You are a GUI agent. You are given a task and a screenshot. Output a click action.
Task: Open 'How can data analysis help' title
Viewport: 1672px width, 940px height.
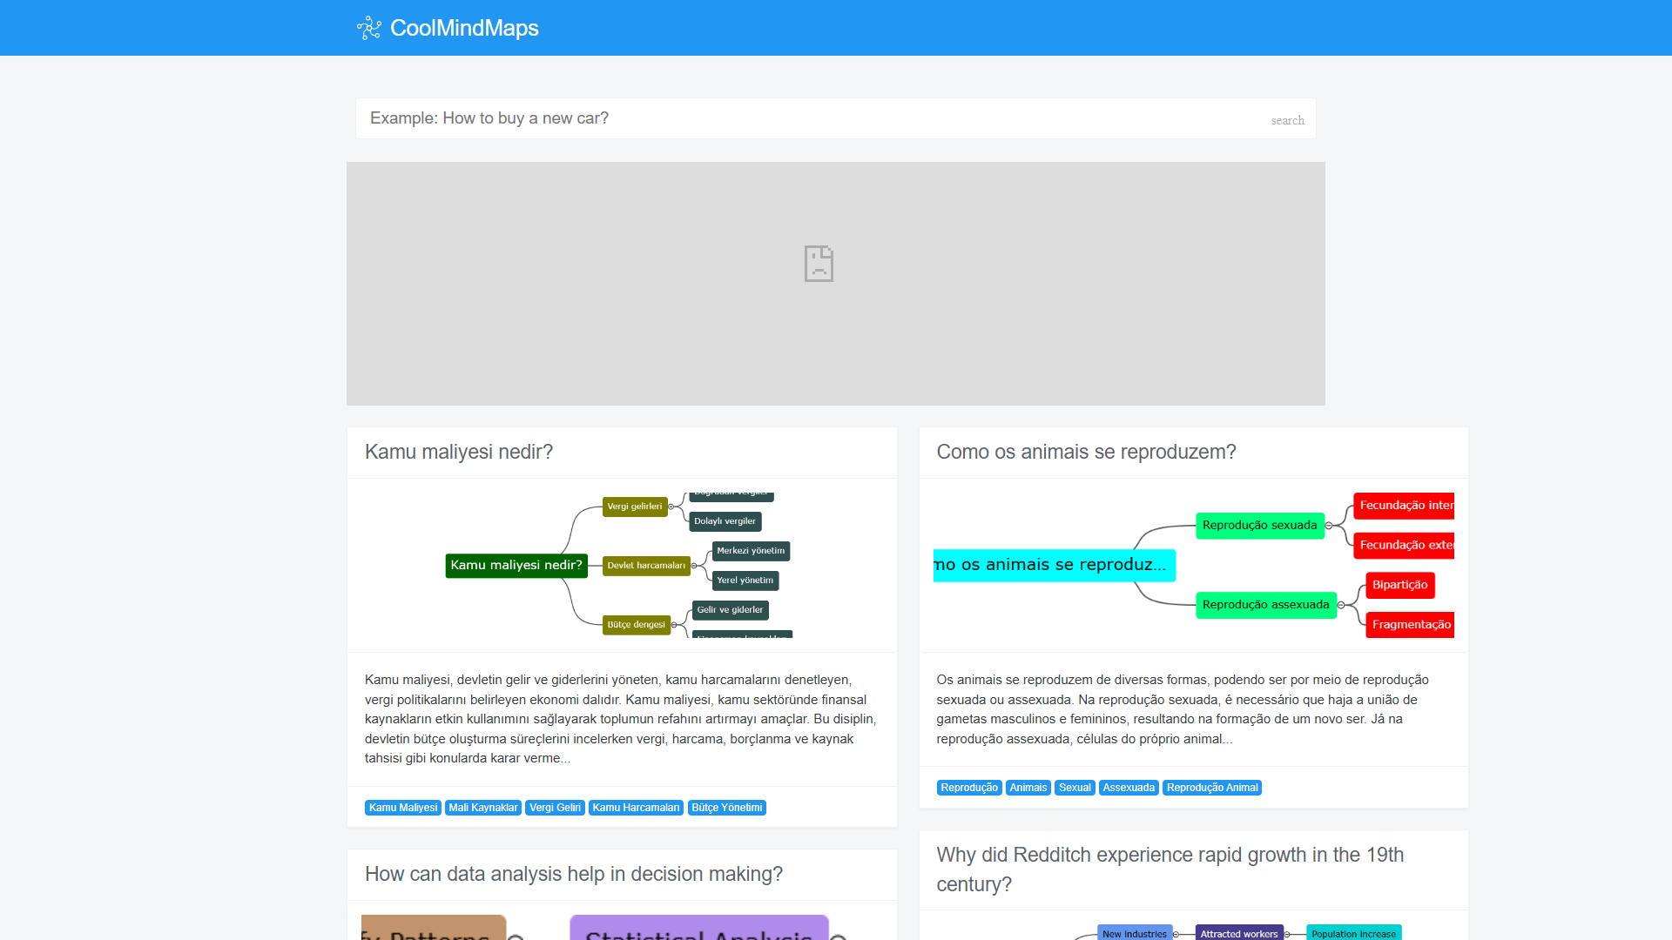(x=574, y=874)
